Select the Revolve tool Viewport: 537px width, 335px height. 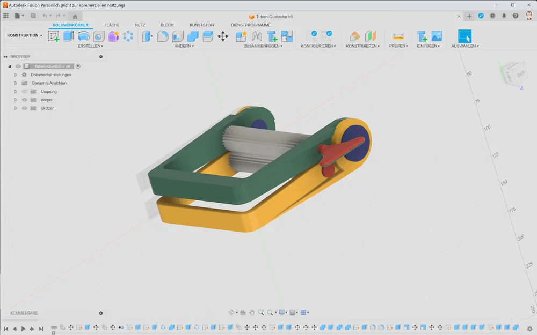(x=84, y=36)
